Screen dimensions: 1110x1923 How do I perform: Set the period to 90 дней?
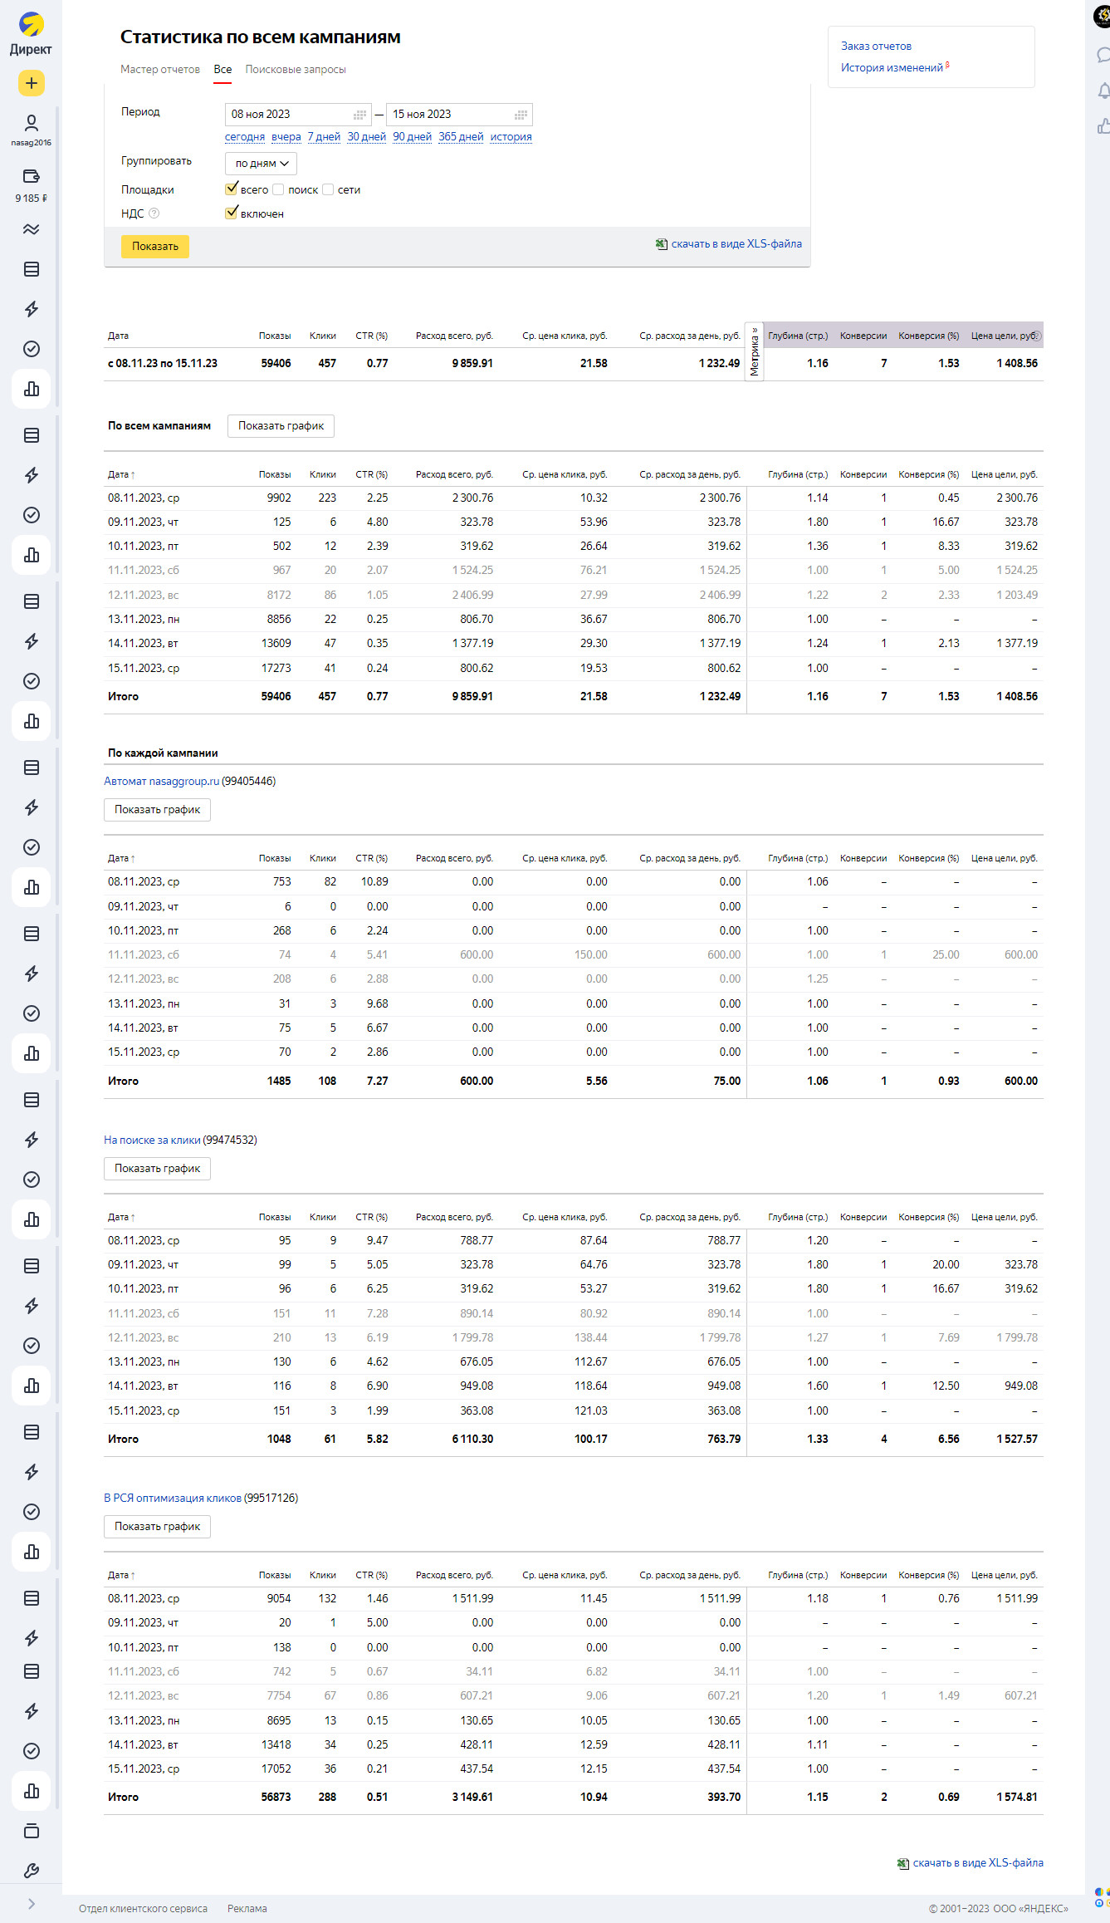tap(412, 137)
